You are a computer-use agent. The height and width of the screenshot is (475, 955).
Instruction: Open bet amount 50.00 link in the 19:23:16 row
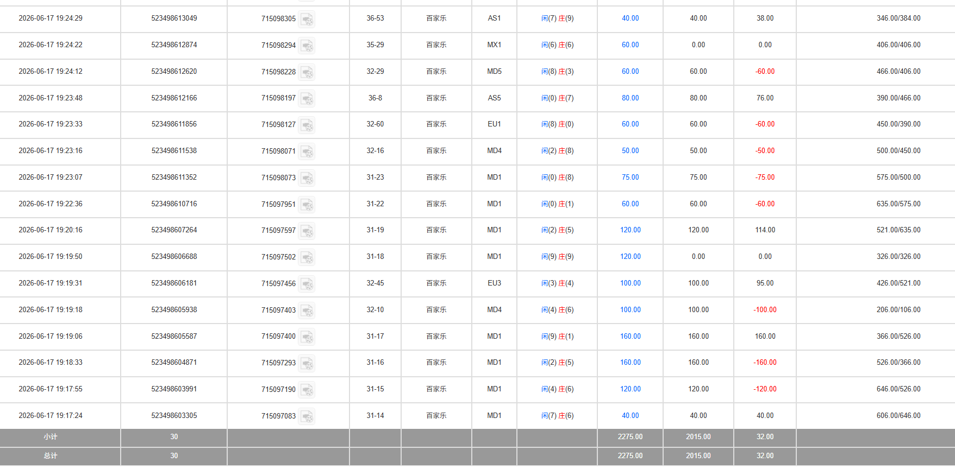coord(630,151)
